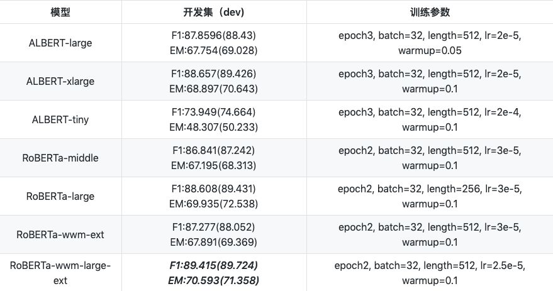553x291 pixels.
Task: Click RoBERTa-wwm-large-ext parameters with lr=2.5e-5
Action: [x=429, y=273]
